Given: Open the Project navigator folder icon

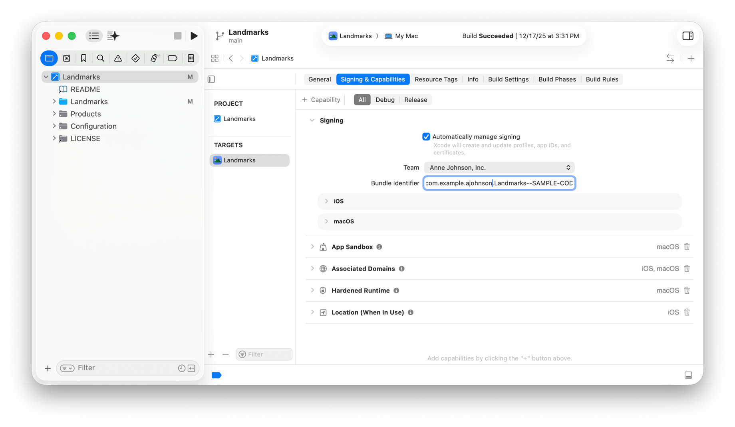Looking at the screenshot, I should 49,58.
